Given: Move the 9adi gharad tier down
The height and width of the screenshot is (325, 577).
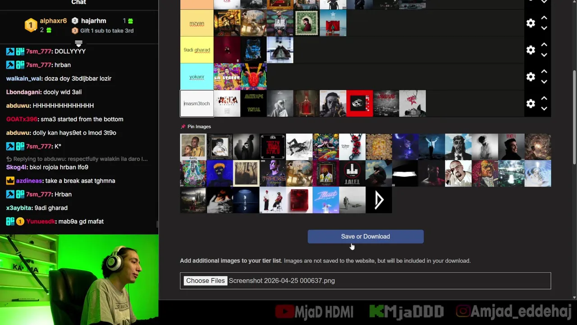Looking at the screenshot, I should [x=544, y=55].
